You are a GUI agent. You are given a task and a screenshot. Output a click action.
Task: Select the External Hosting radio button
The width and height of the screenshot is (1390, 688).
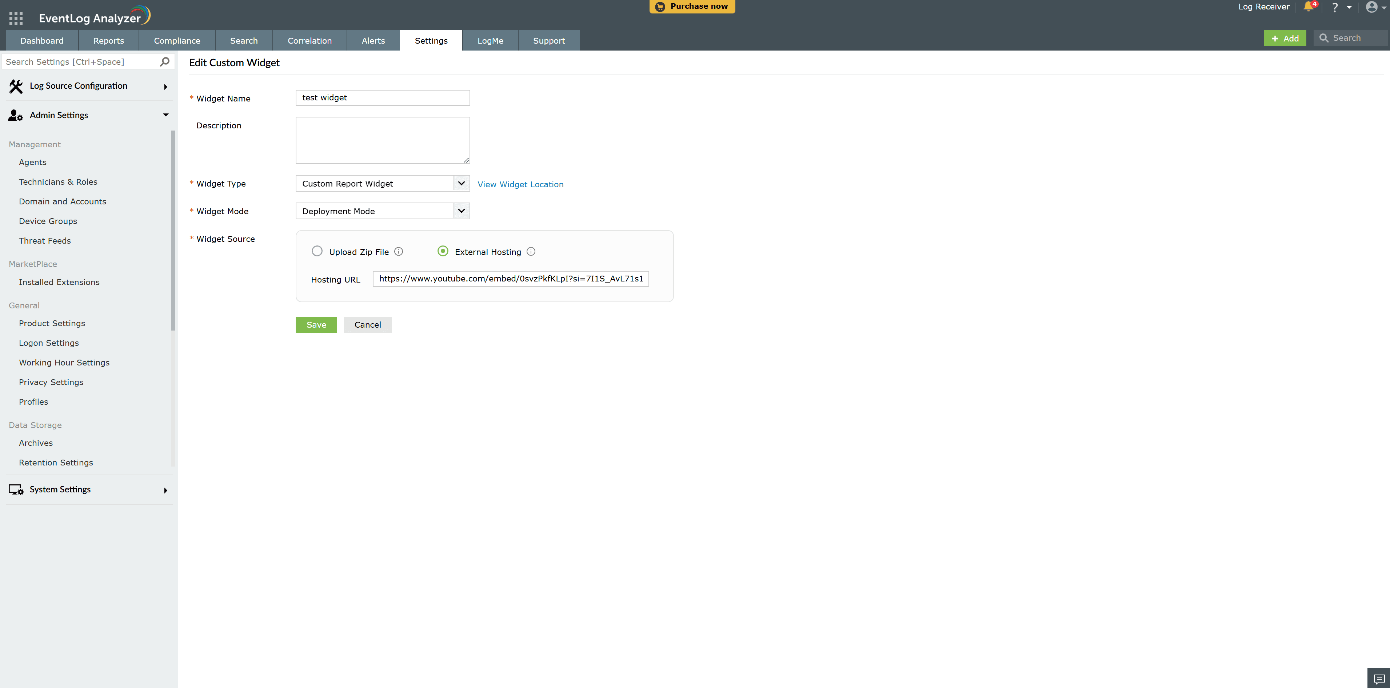click(443, 251)
